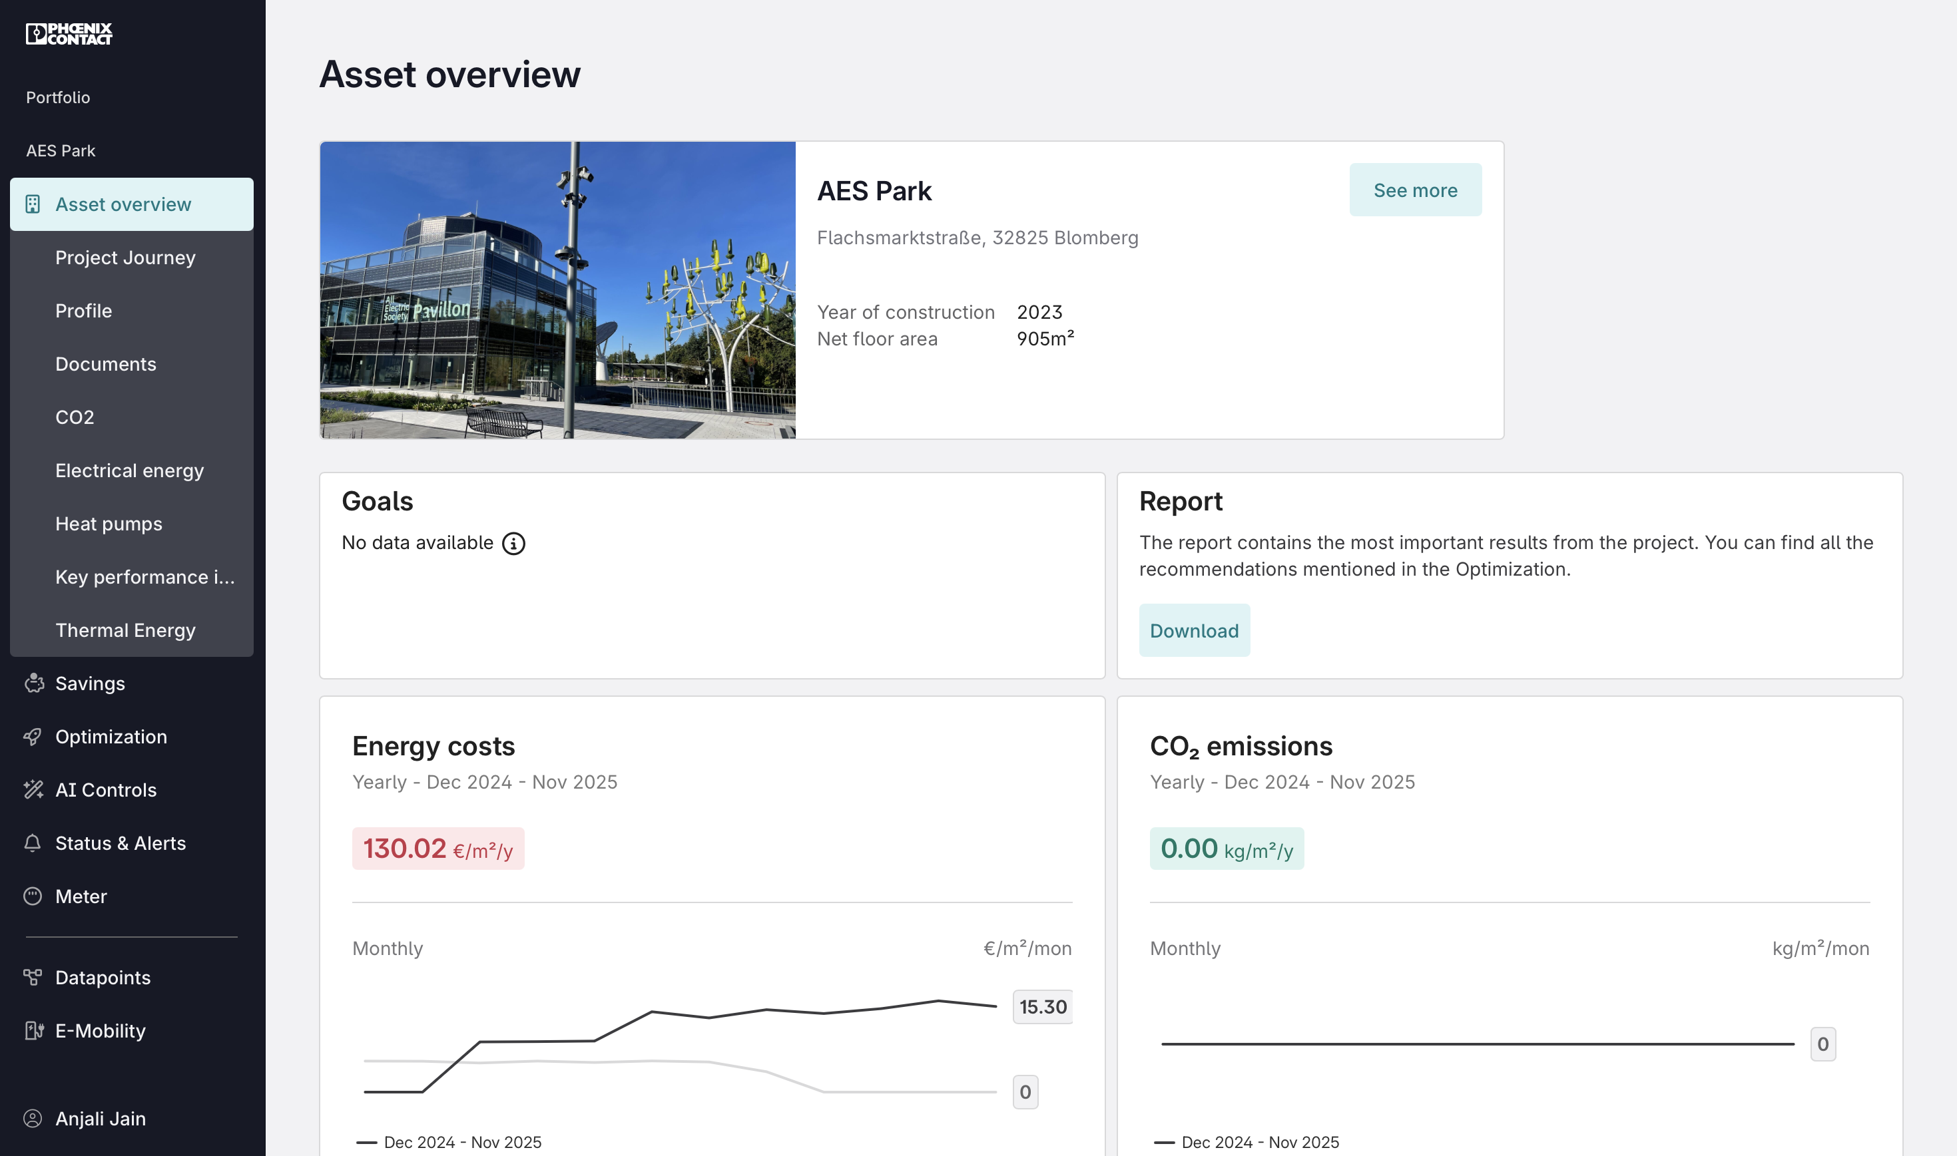Click the Savings piggy bank icon
This screenshot has height=1156, width=1957.
tap(33, 683)
